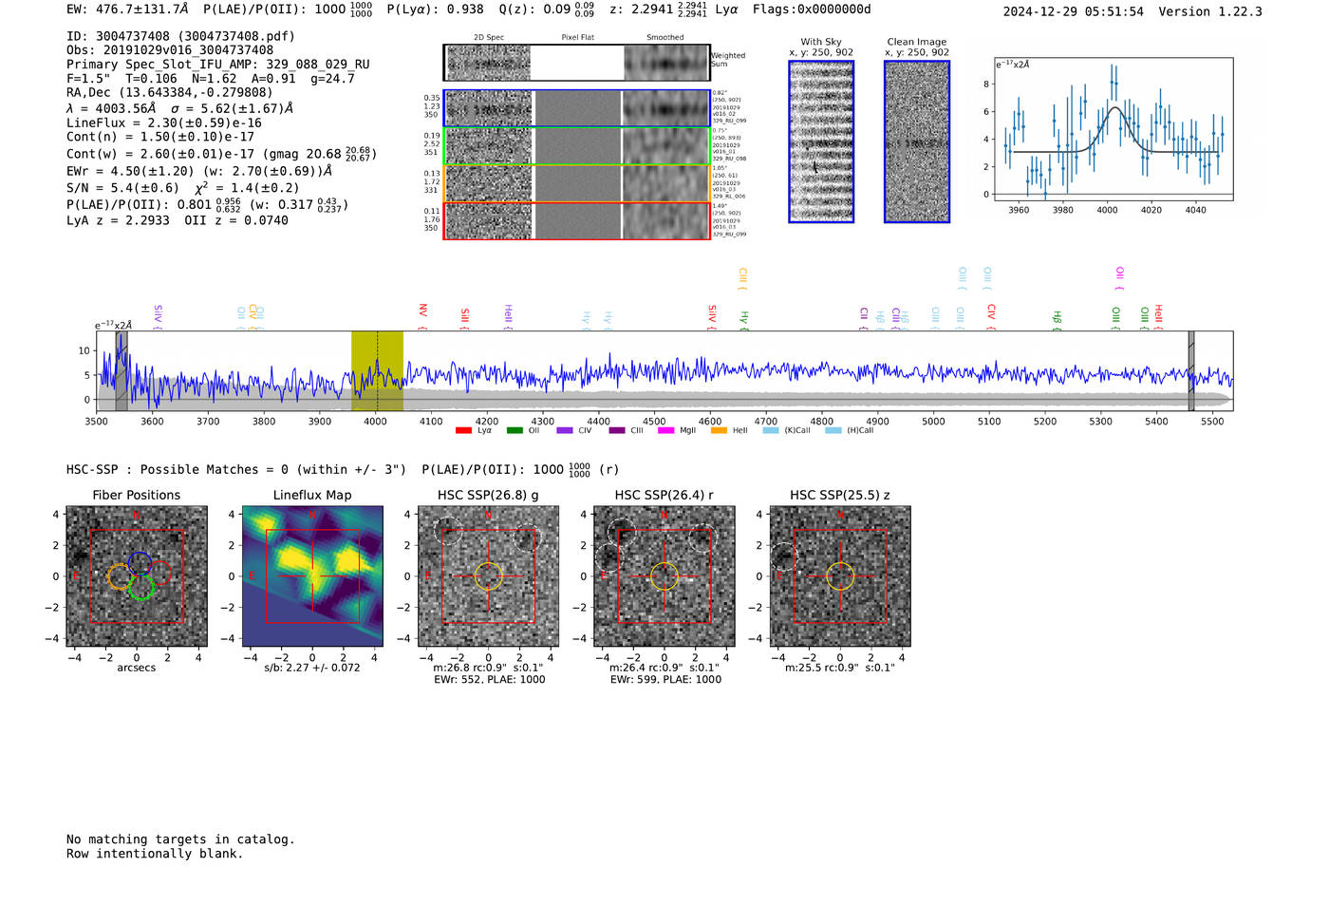Click the red Lyα legend swatch

click(x=463, y=431)
